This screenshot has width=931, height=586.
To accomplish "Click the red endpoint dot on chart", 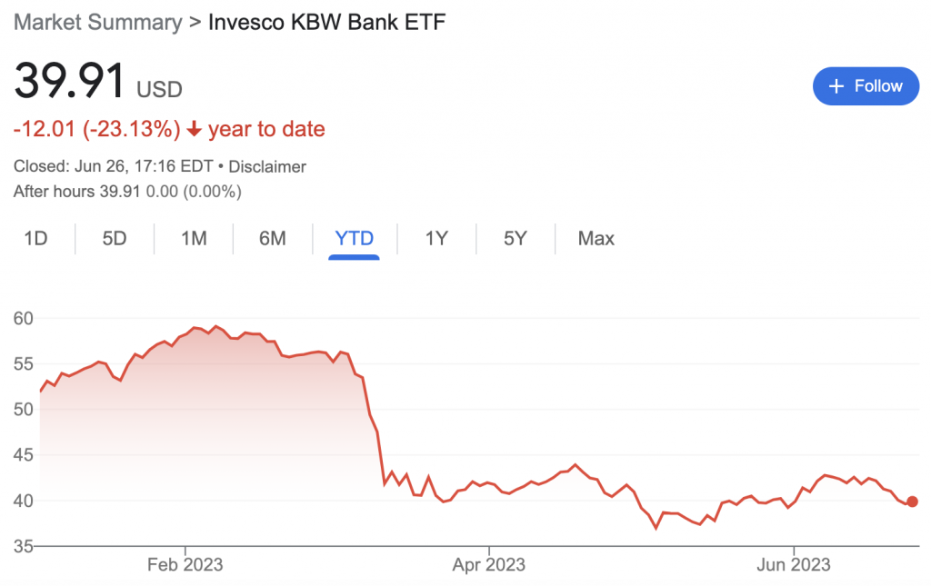I will (913, 502).
